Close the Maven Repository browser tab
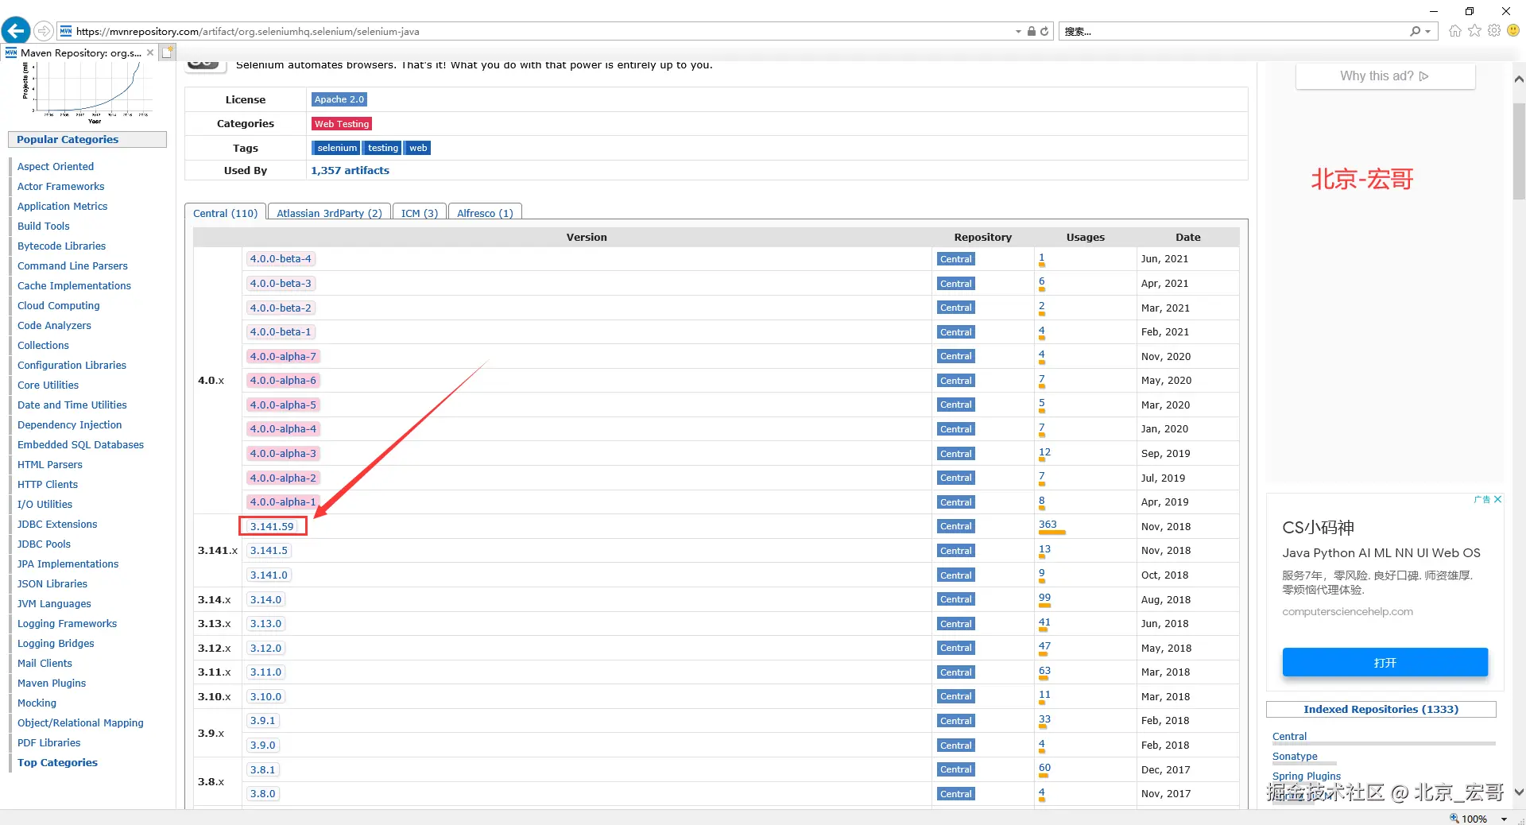Viewport: 1526px width, 825px height. 150,52
